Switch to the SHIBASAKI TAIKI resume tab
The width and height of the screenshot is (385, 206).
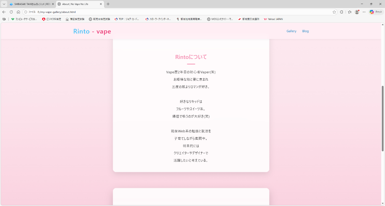(30, 4)
